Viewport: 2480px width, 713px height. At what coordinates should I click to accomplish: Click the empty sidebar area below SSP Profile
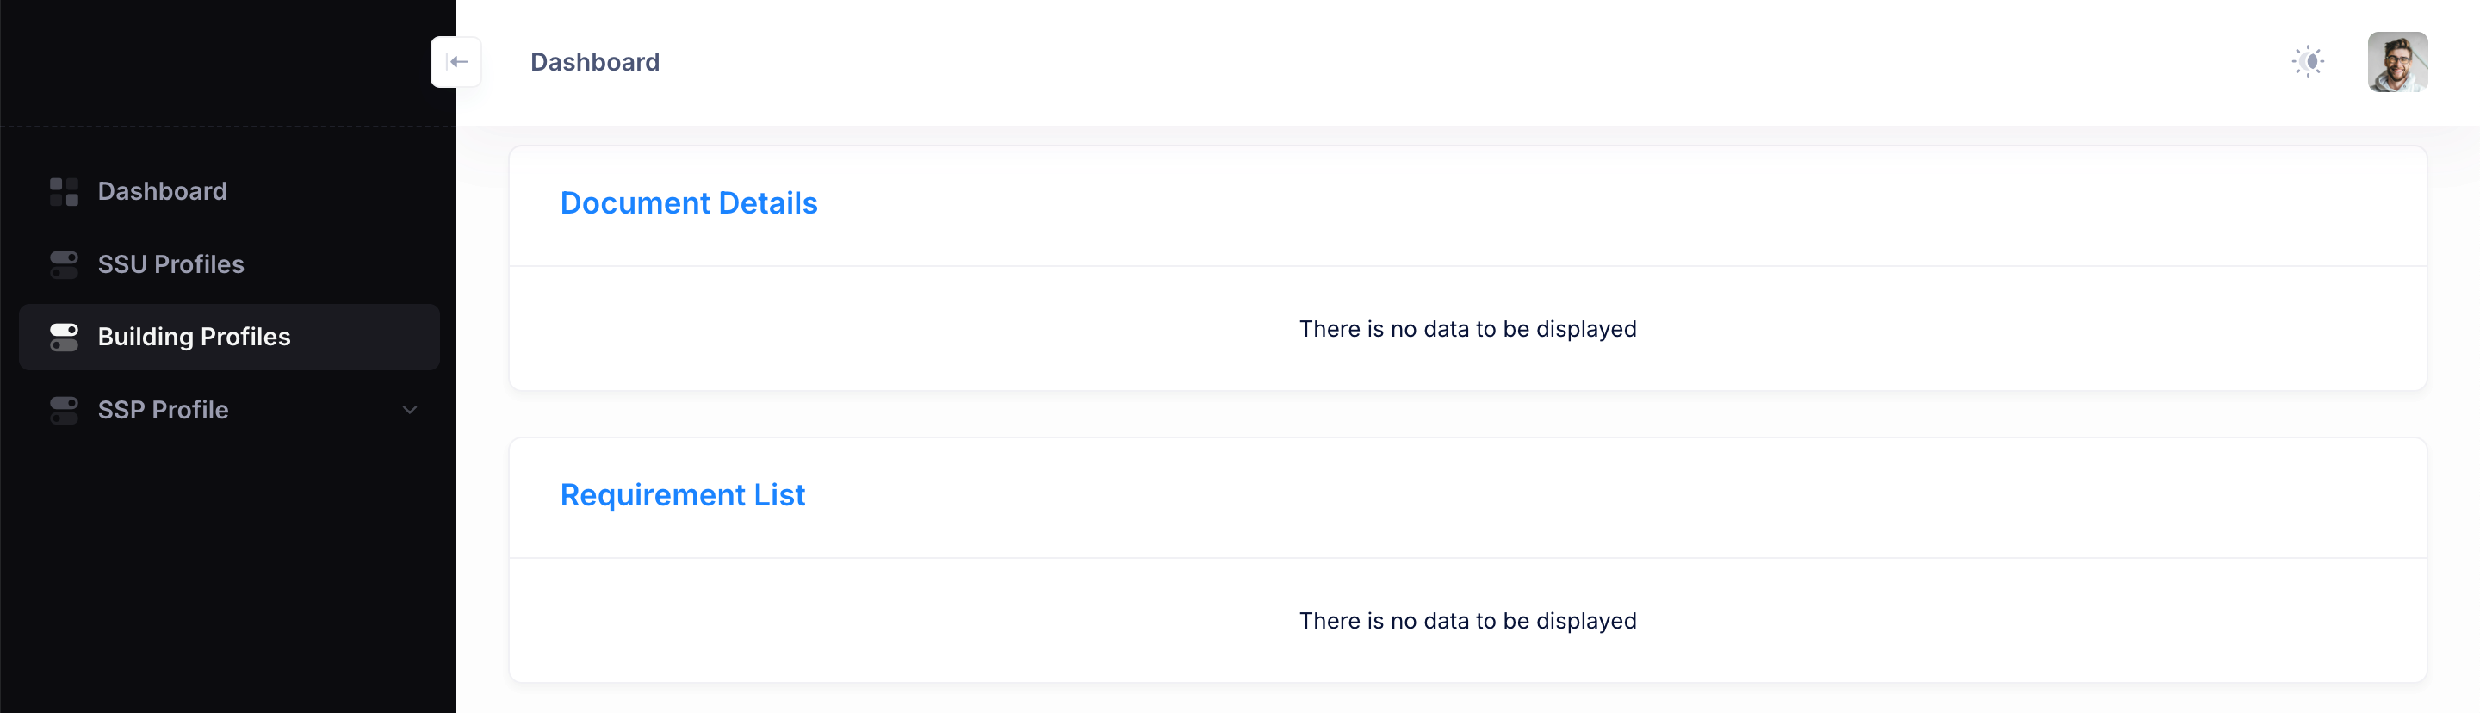point(227,577)
